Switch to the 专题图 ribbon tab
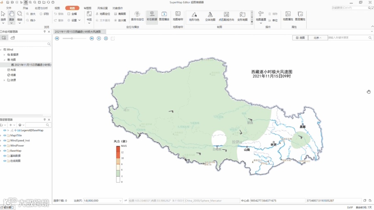This screenshot has width=374, height=210. coord(87,8)
